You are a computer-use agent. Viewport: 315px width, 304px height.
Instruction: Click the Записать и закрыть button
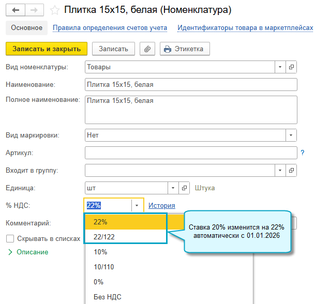47,49
